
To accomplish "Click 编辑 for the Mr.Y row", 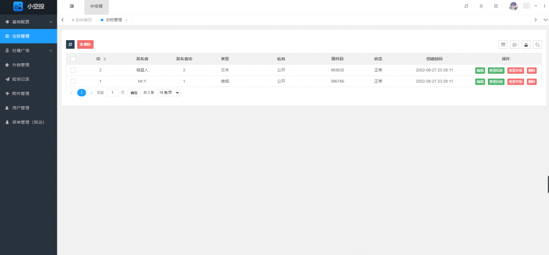I will [480, 81].
